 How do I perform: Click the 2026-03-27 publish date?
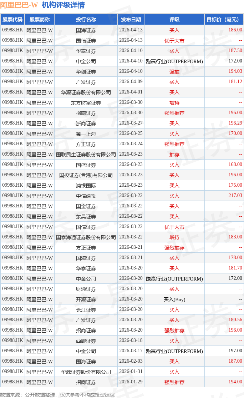tap(131, 123)
